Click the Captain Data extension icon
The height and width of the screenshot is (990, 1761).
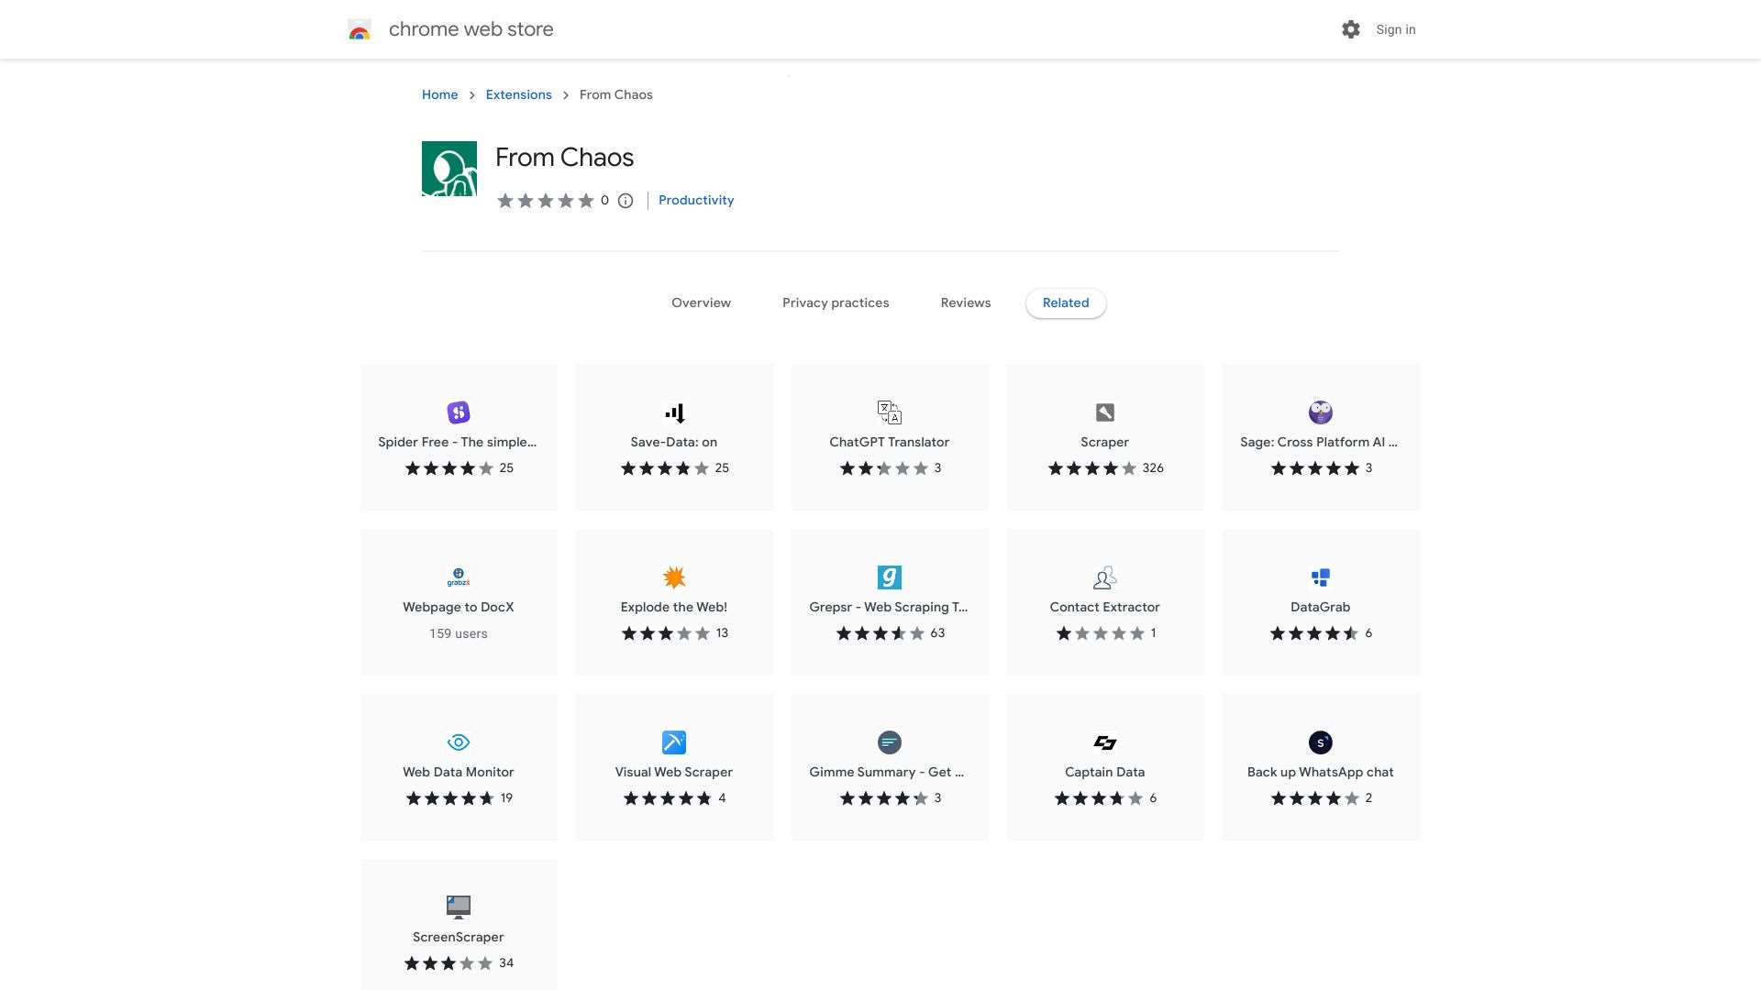point(1104,742)
